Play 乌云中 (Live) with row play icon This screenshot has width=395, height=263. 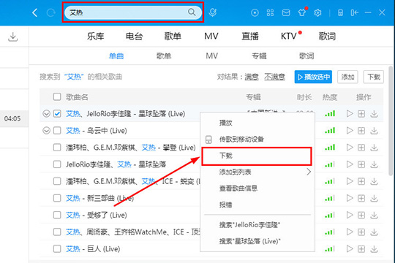click(x=350, y=131)
